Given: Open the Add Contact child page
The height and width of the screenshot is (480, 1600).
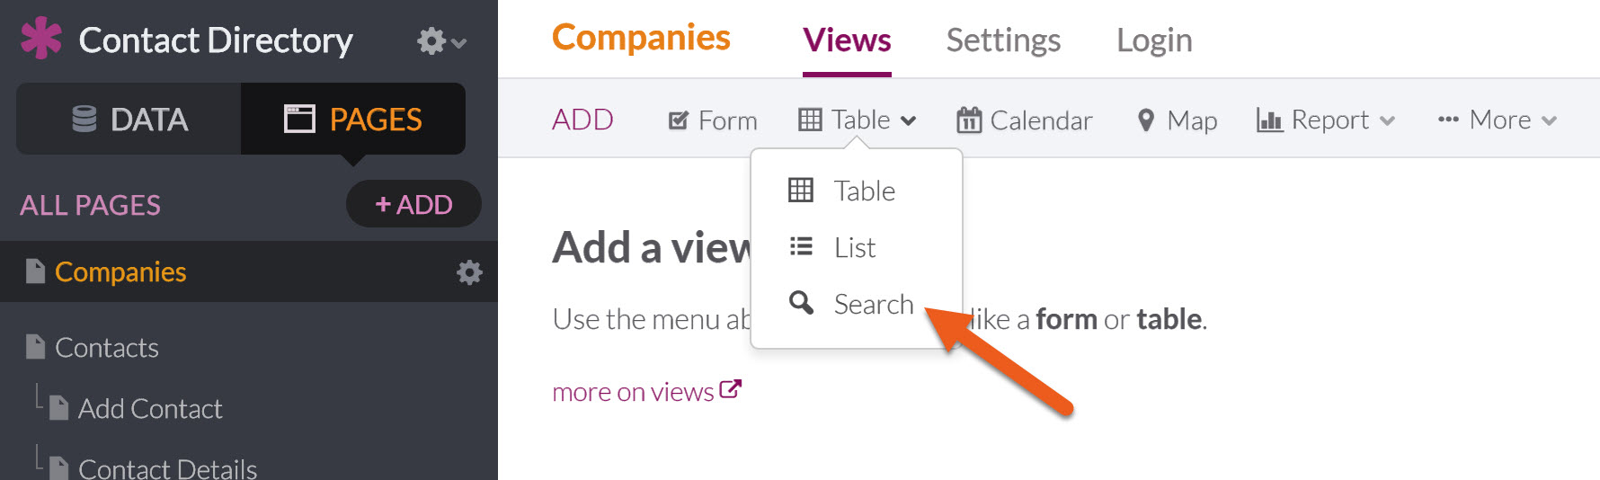Looking at the screenshot, I should (x=150, y=408).
